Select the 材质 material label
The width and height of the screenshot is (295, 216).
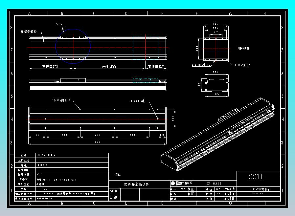click(173, 199)
